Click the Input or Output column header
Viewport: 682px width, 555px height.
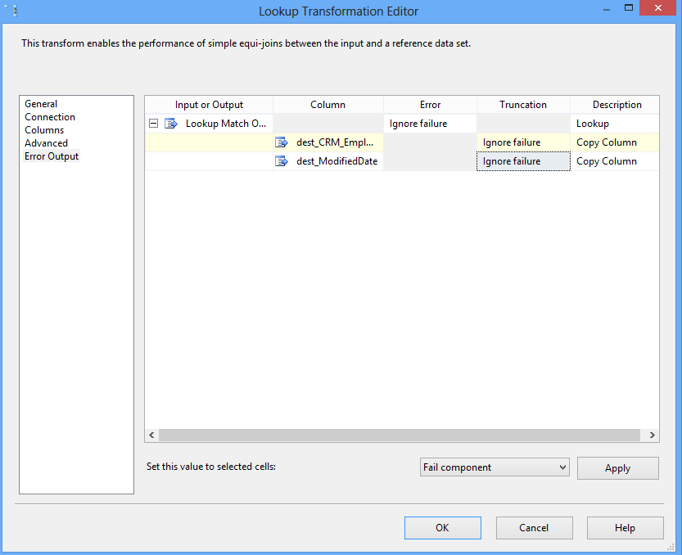tap(209, 105)
